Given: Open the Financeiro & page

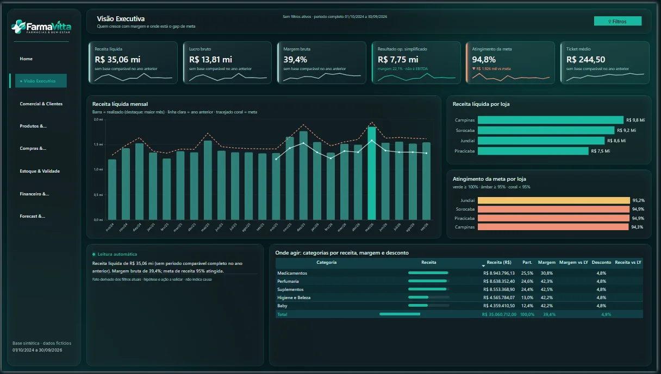Looking at the screenshot, I should pos(34,194).
